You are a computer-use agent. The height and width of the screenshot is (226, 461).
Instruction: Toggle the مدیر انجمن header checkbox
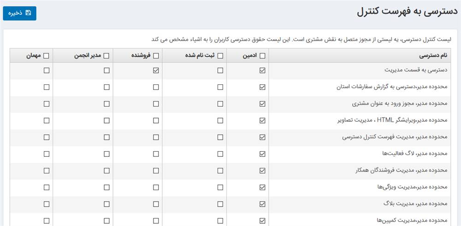click(106, 56)
